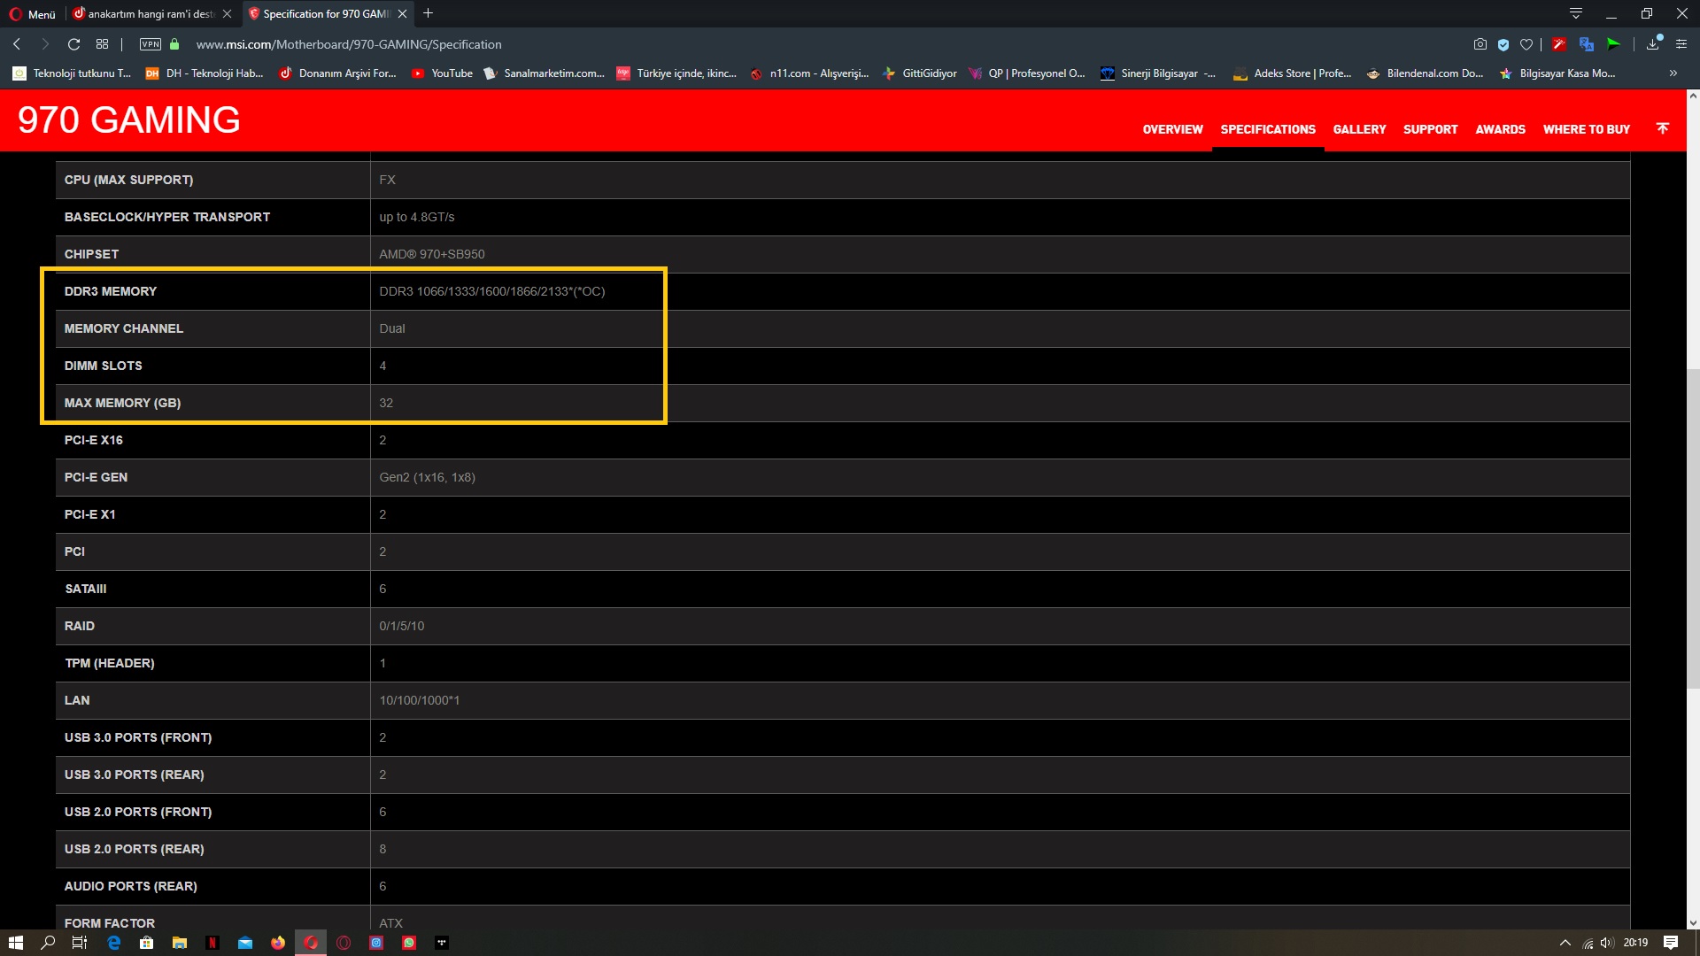Open the green arrow download manager extension
This screenshot has height=956, width=1700.
point(1614,44)
